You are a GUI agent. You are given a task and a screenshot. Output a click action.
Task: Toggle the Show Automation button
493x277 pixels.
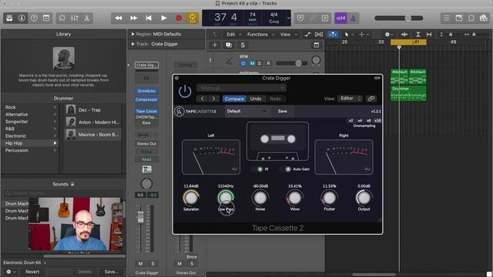click(x=307, y=34)
